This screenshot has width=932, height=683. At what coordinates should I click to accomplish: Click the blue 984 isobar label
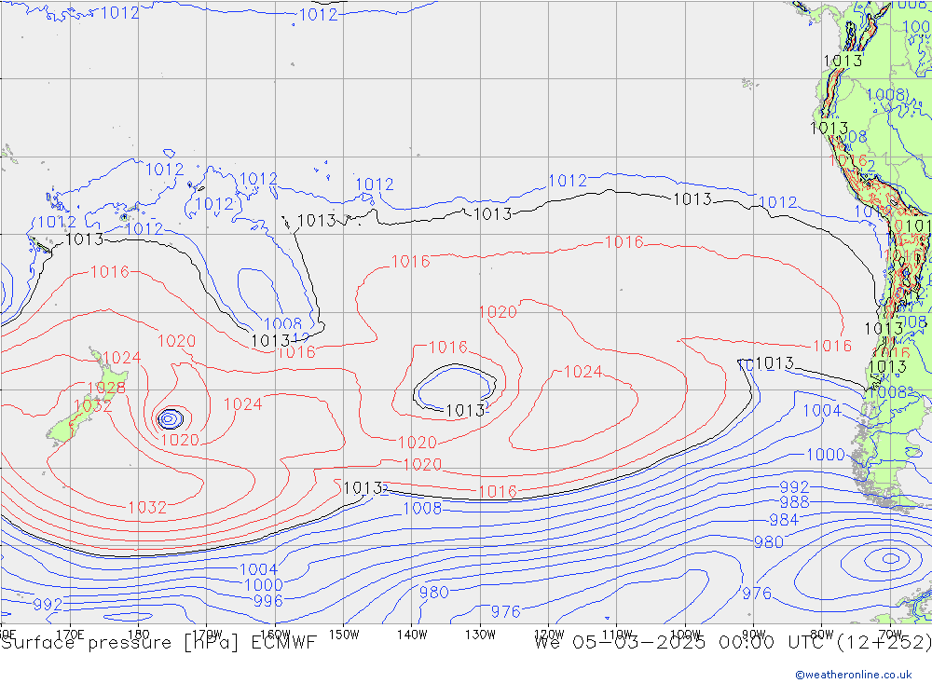click(x=784, y=520)
